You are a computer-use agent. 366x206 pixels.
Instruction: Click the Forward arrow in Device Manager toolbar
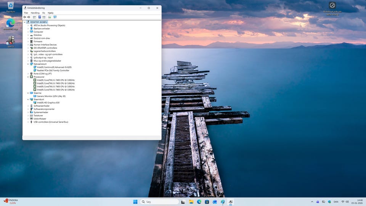(x=29, y=17)
